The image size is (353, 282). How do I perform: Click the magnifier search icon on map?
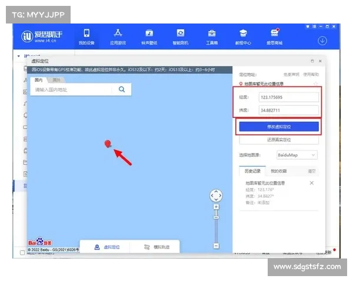tap(122, 89)
